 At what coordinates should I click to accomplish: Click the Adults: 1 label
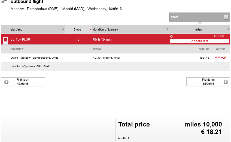[x=123, y=138]
